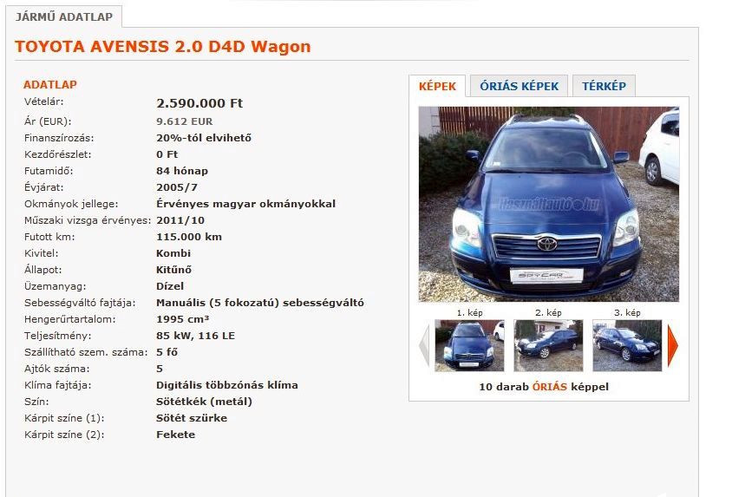
Task: Click the 9.612 EUR price value
Action: coord(185,121)
